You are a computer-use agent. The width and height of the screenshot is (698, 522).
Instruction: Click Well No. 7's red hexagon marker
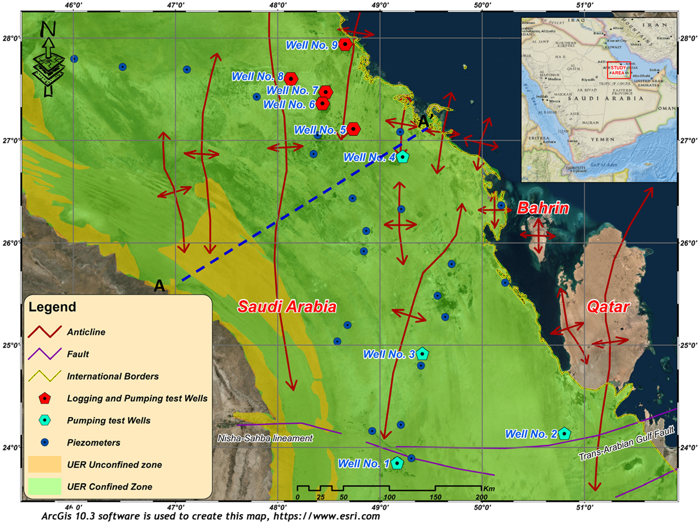click(x=326, y=91)
